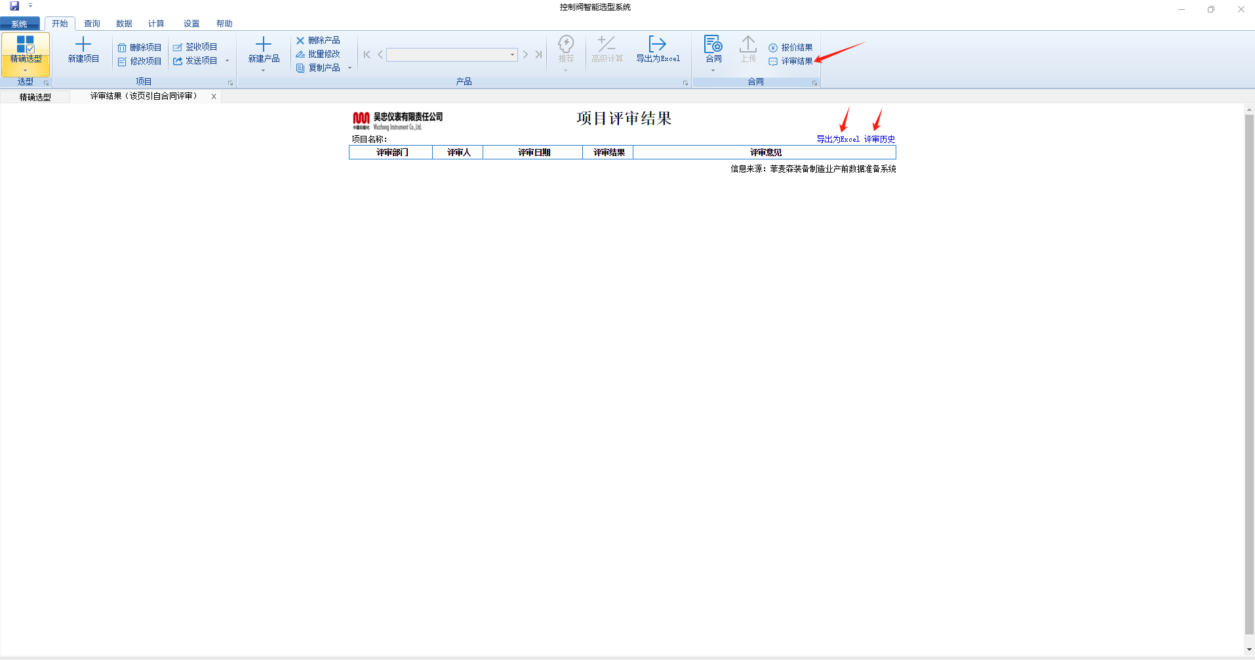1255x660 pixels.
Task: Click the 删除产品 X icon
Action: pyautogui.click(x=300, y=41)
